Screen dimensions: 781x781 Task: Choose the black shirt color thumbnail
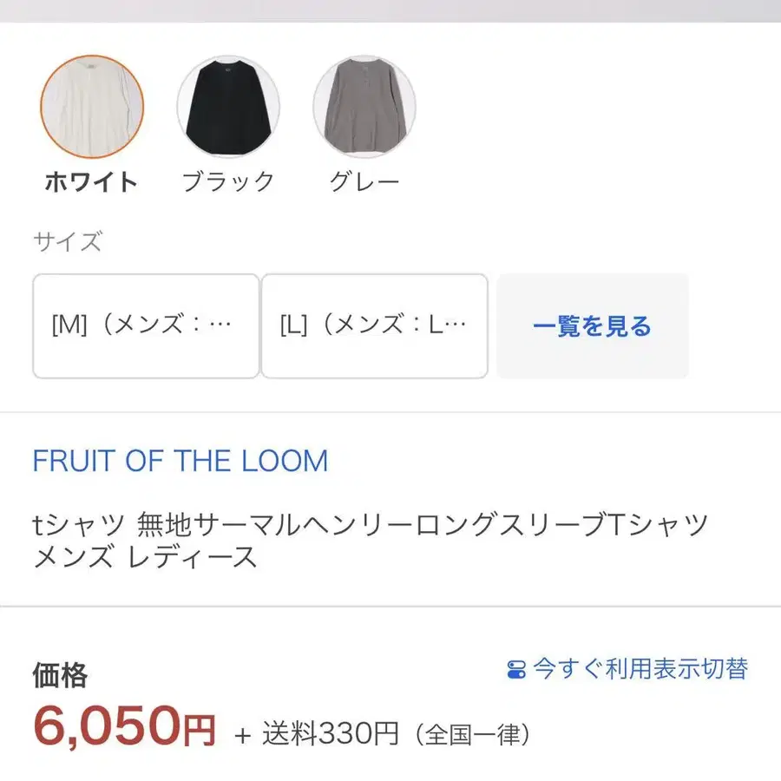pos(228,107)
